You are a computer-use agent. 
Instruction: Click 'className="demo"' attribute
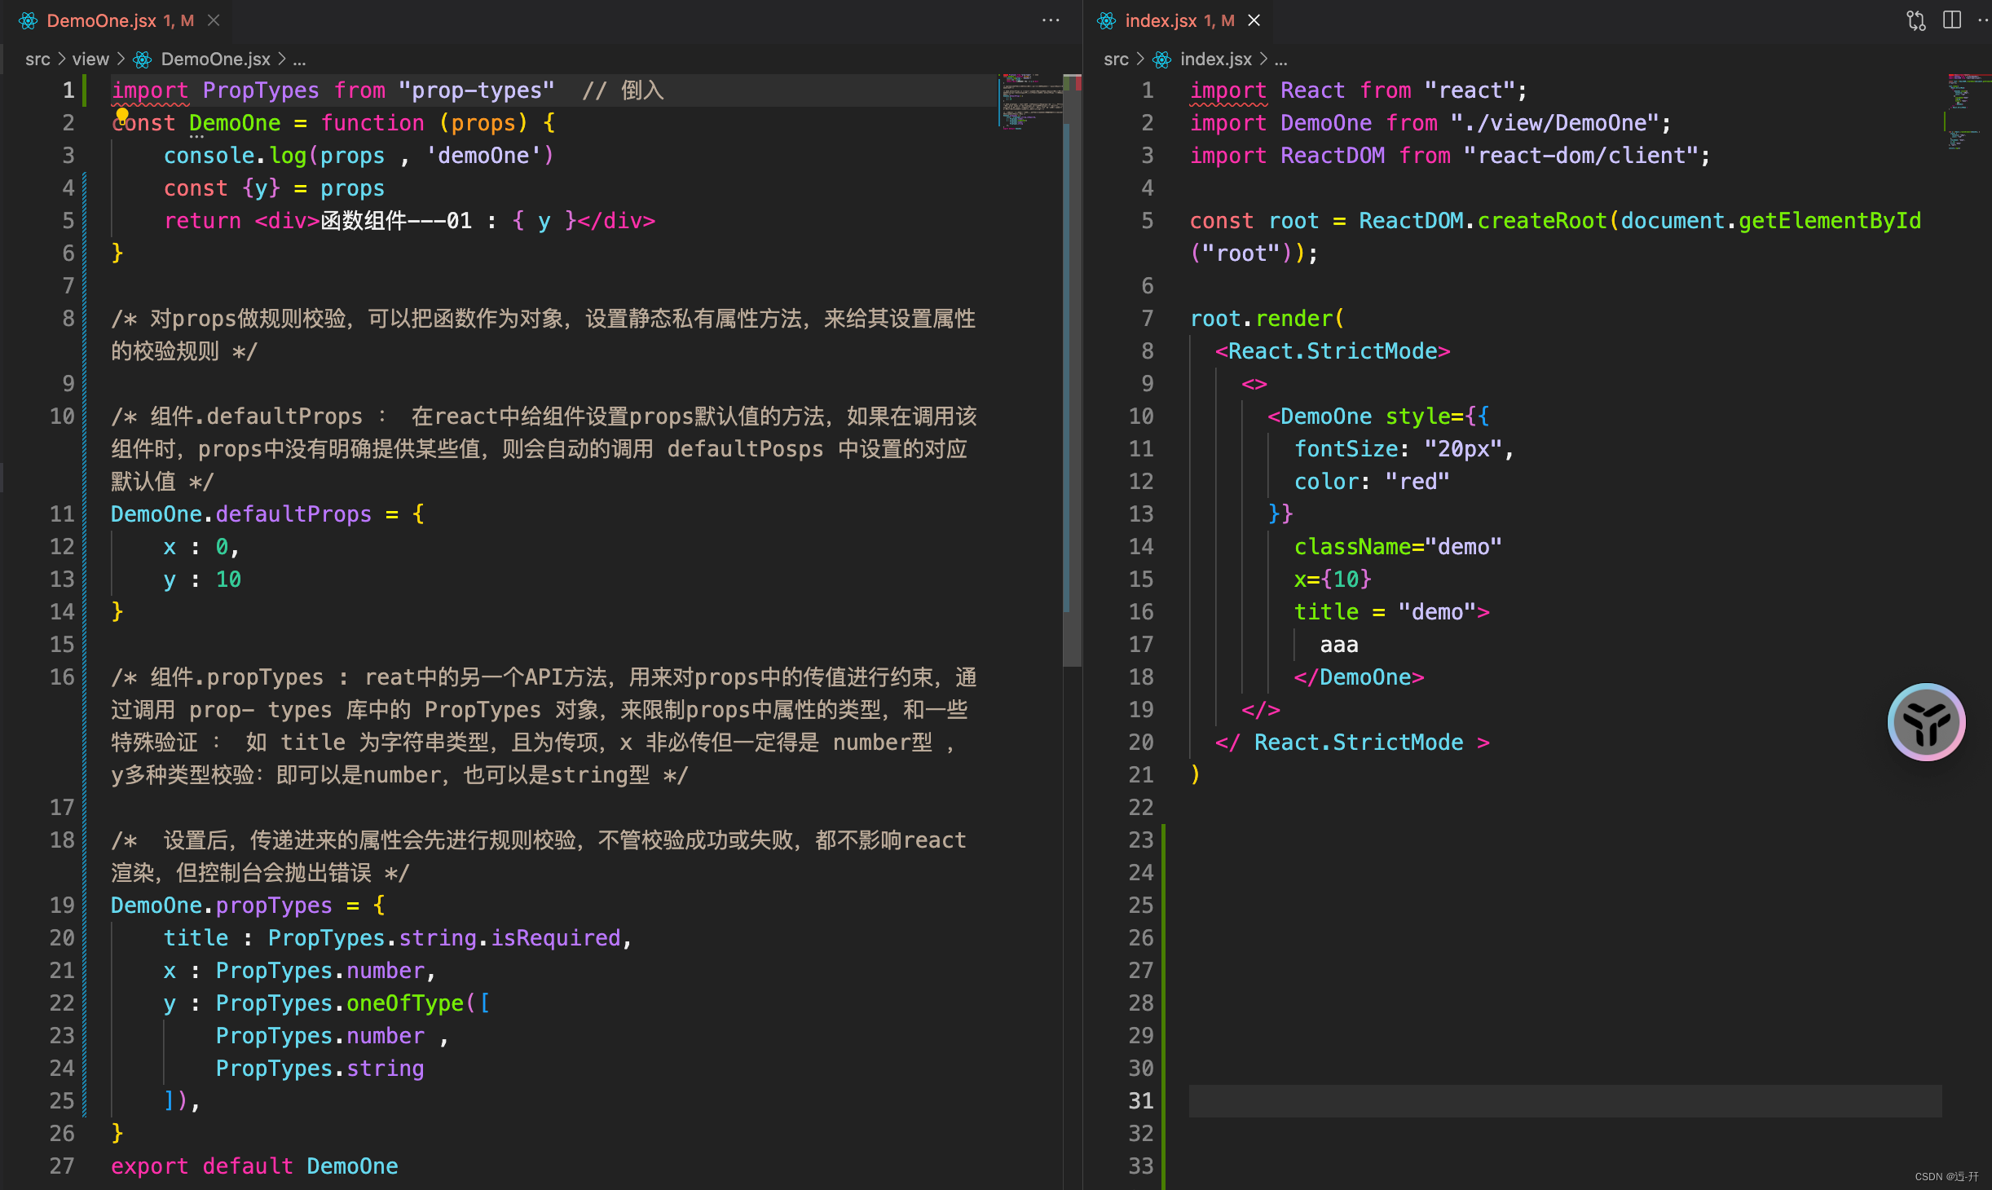[1398, 547]
